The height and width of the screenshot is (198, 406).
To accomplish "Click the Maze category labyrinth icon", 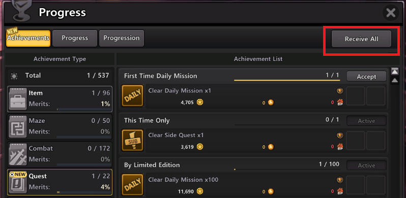I will 18,126.
